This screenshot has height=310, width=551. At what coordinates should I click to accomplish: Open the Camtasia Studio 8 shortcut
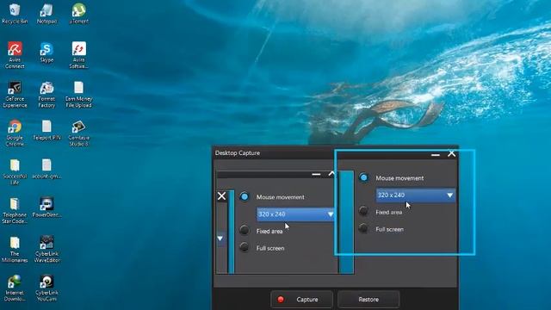point(78,133)
